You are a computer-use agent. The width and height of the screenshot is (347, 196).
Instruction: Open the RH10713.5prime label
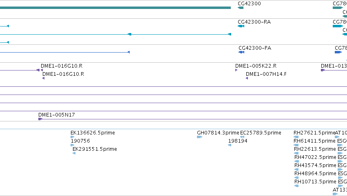click(315, 182)
